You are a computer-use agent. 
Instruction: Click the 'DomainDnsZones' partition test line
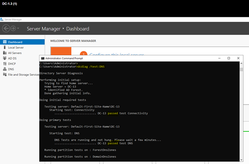click(80, 157)
